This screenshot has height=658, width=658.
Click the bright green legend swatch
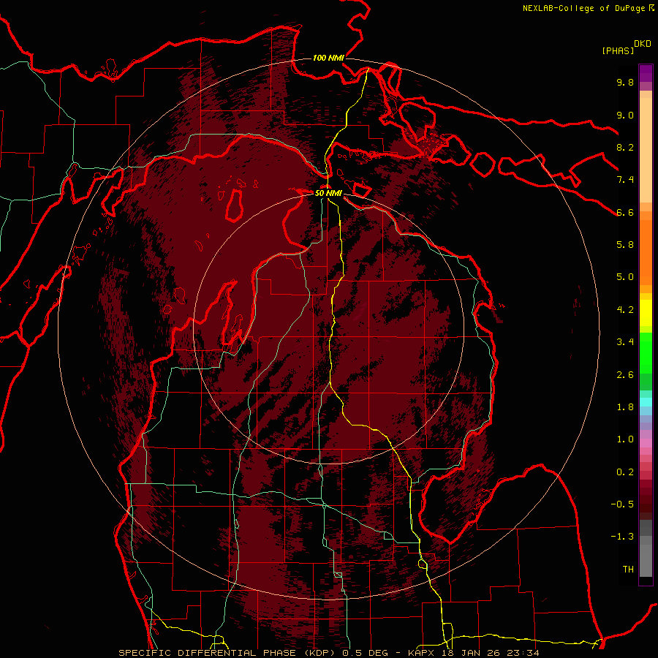pos(646,352)
